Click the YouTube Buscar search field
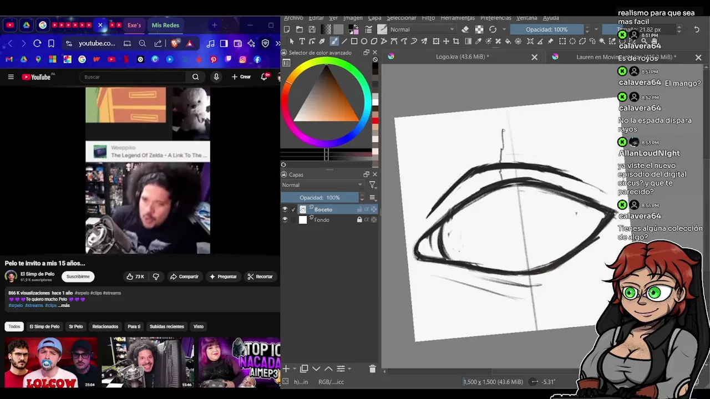710x399 pixels. 133,77
